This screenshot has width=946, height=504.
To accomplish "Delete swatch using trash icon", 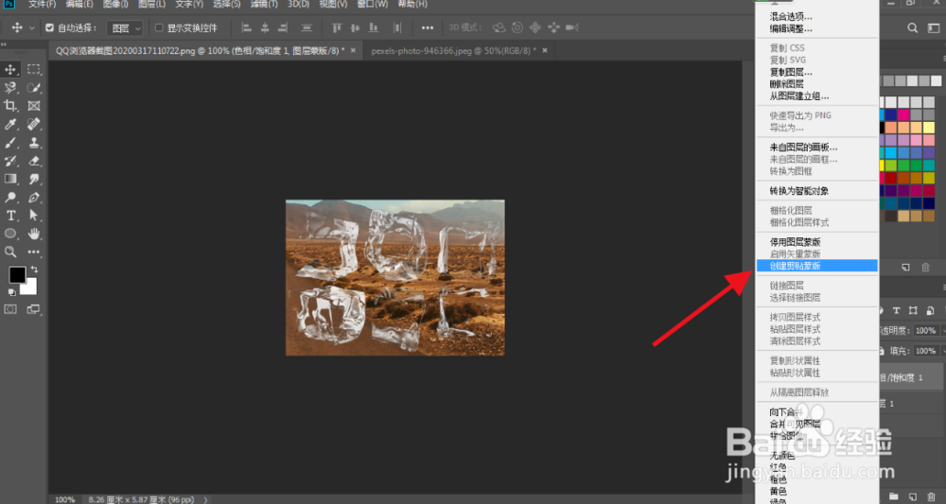I will tap(925, 267).
